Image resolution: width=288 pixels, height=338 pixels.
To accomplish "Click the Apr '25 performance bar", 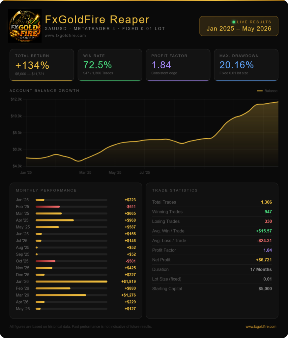I will (55, 220).
